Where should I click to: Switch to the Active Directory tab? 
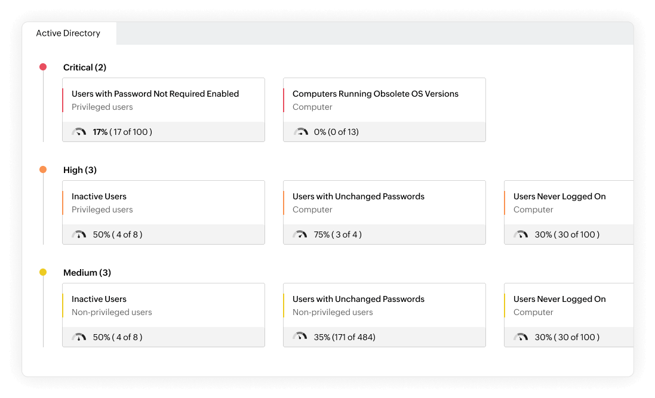point(68,33)
